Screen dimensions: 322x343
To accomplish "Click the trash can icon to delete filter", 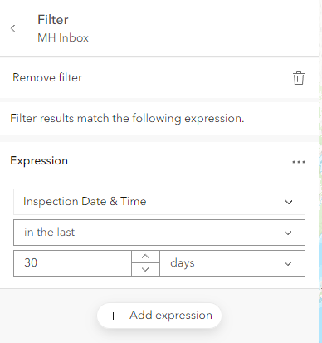I will point(299,78).
